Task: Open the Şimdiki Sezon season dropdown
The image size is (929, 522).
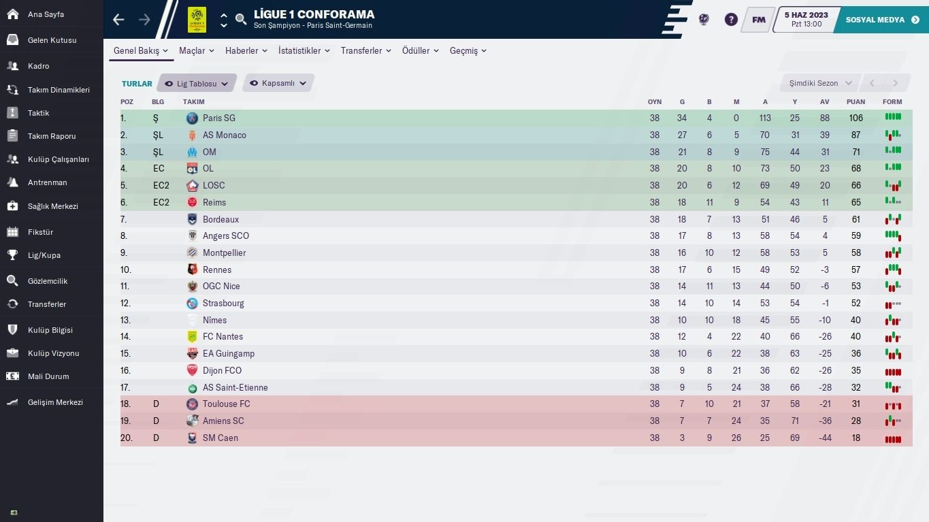Action: (x=819, y=83)
